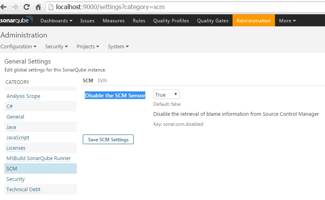Viewport: 325px width, 200px height.
Task: Expand the More dropdown menu
Action: [287, 21]
